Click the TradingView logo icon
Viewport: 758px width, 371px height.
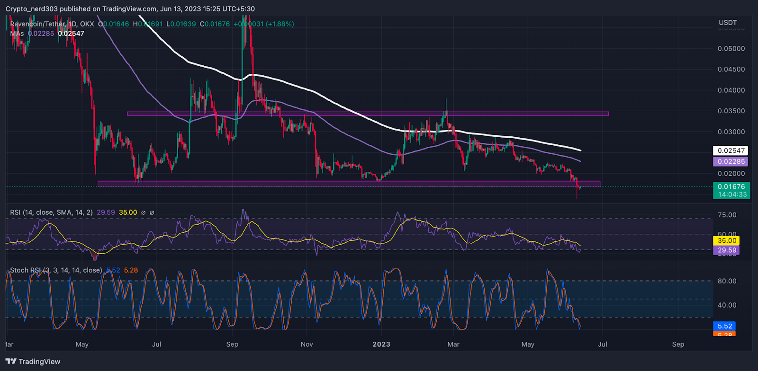[11, 362]
